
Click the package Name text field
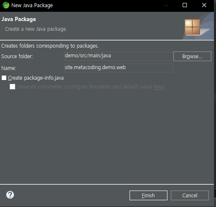119,68
